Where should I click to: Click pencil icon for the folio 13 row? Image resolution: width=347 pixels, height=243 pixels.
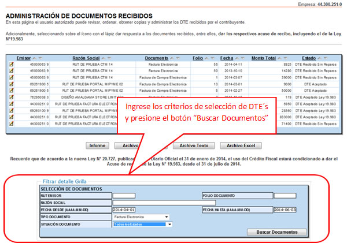12,84
